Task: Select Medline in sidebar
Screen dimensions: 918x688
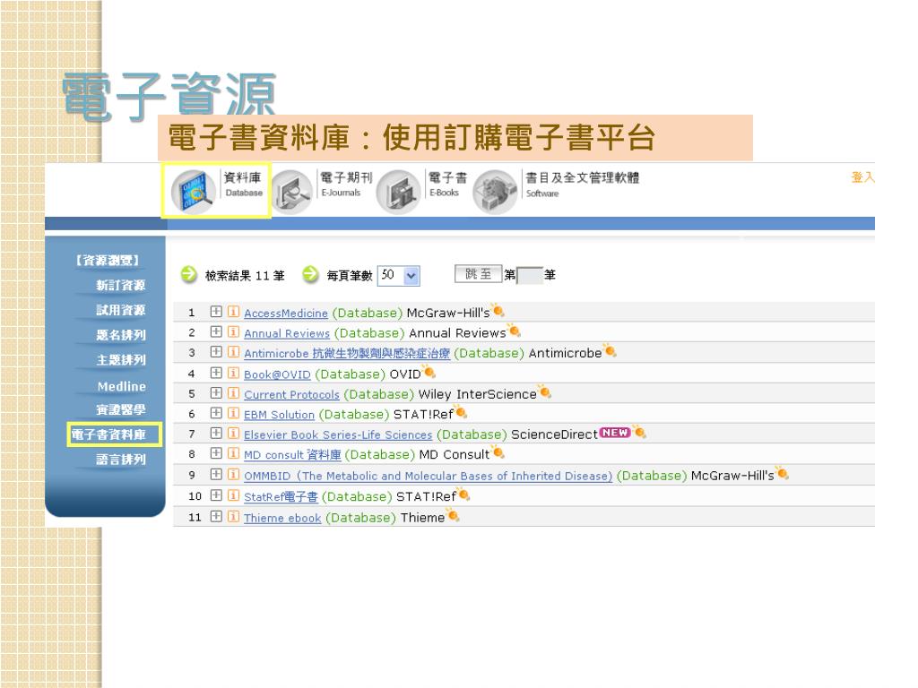Action: (x=121, y=386)
